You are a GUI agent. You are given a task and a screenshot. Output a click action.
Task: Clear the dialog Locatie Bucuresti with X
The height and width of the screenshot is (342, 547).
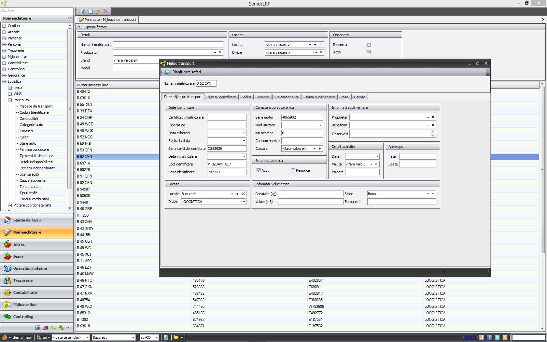click(243, 194)
